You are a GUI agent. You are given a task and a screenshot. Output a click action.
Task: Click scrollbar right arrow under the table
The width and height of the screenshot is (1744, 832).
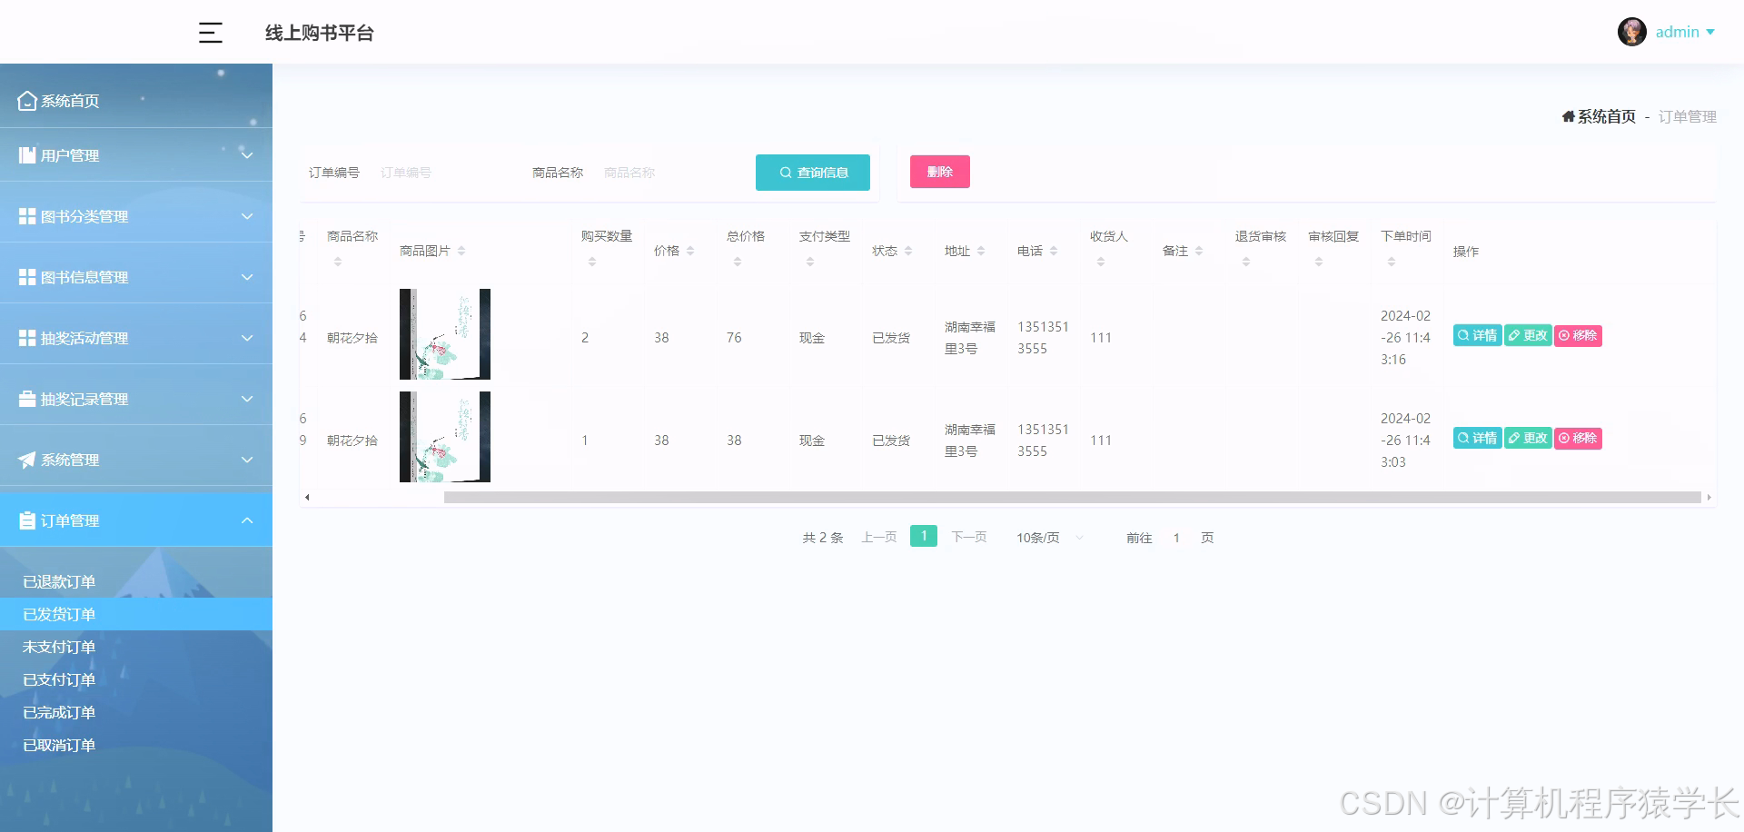pos(1709,497)
